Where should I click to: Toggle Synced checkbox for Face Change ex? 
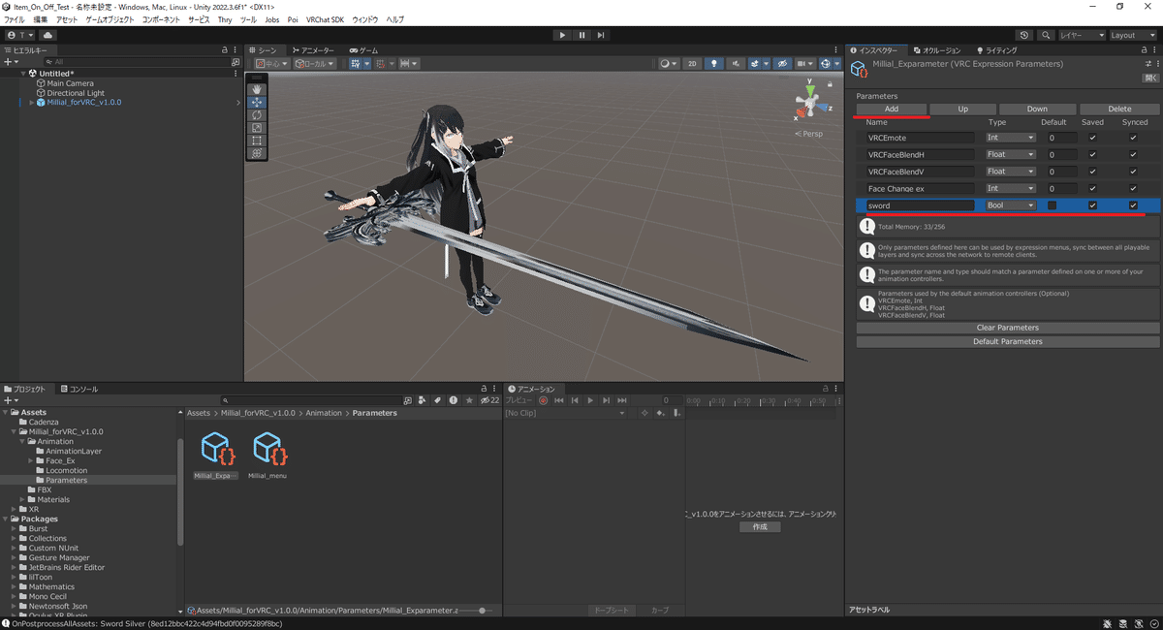point(1133,189)
